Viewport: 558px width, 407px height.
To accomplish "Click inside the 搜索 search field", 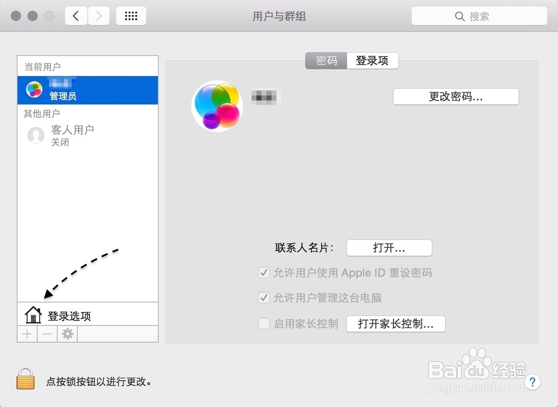I will click(x=480, y=16).
